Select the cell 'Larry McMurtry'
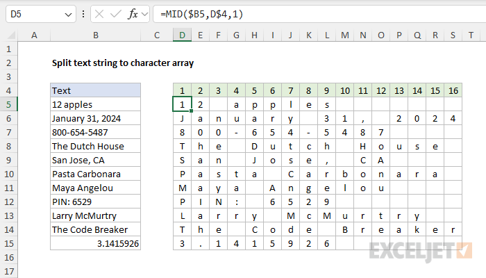This screenshot has width=486, height=278. click(96, 215)
